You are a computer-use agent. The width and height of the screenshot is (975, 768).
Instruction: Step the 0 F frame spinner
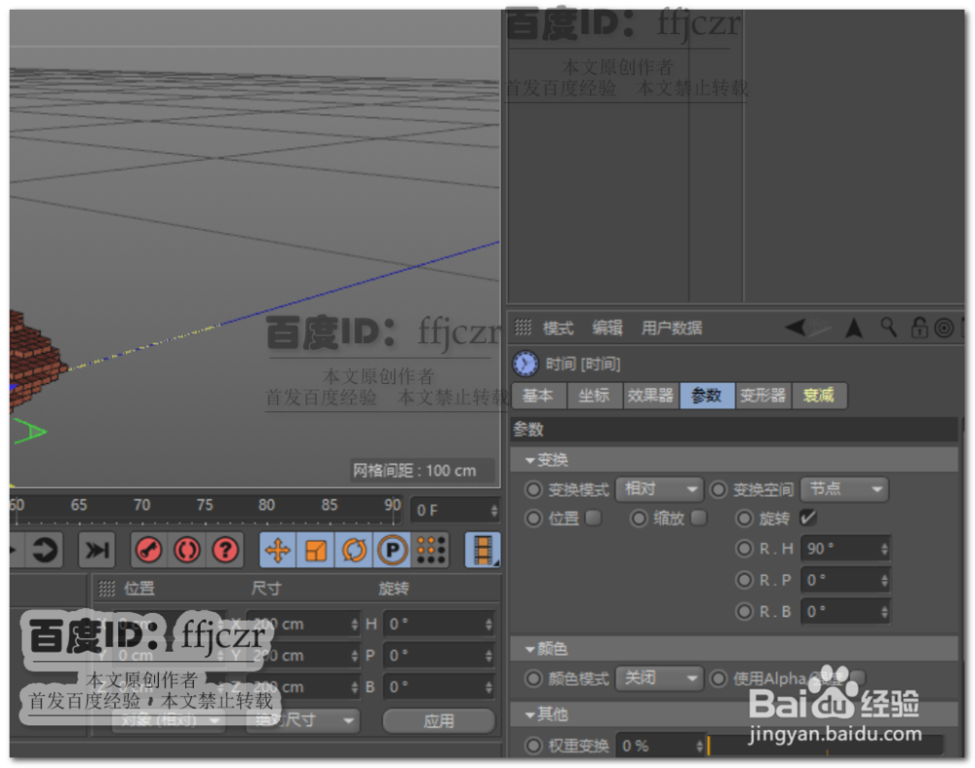point(494,511)
